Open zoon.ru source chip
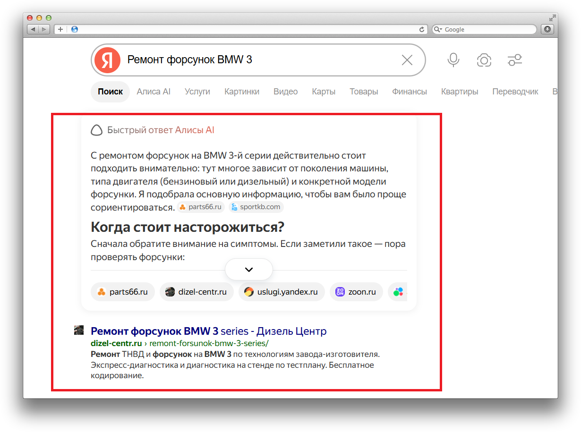Image resolution: width=581 pixels, height=432 pixels. [356, 292]
